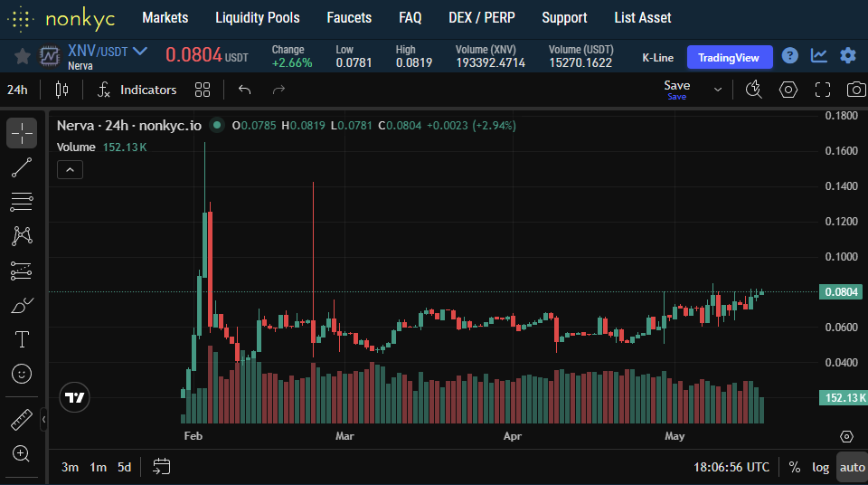Screen dimensions: 868x485
Task: Add XNV/USDT to favorites with star
Action: pyautogui.click(x=22, y=56)
